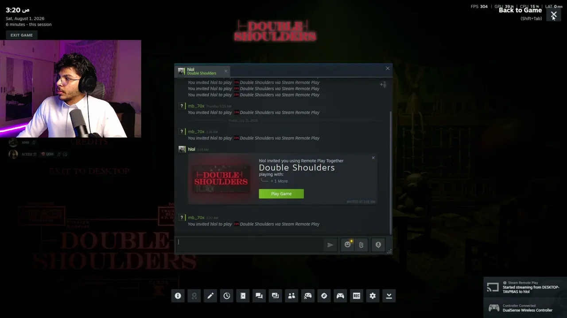Click the 'Started streaming from DESKTOP' notification text

pos(531,289)
